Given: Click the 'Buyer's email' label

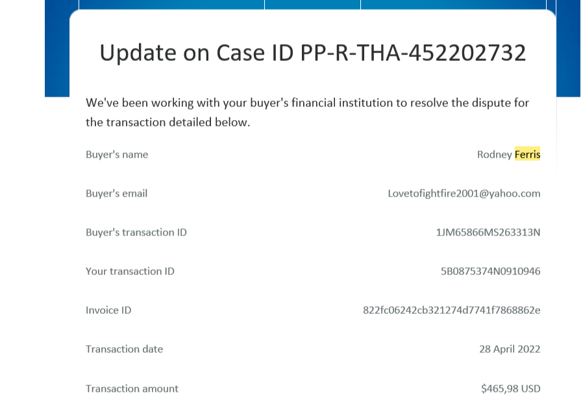Looking at the screenshot, I should [116, 193].
